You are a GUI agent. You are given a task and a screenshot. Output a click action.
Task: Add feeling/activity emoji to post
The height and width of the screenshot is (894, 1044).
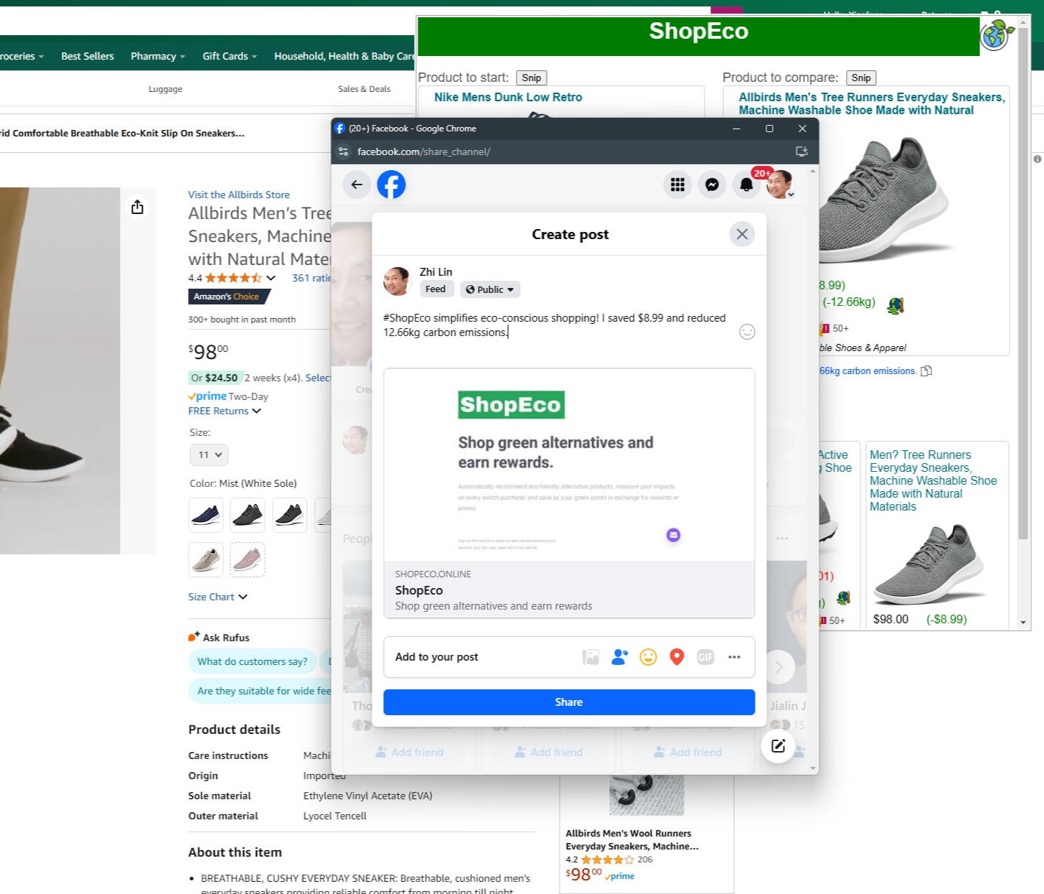648,657
